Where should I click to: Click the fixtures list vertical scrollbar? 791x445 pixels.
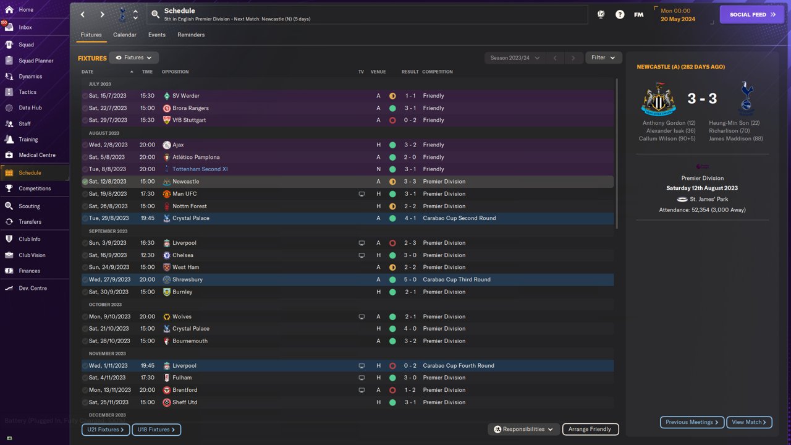616,155
